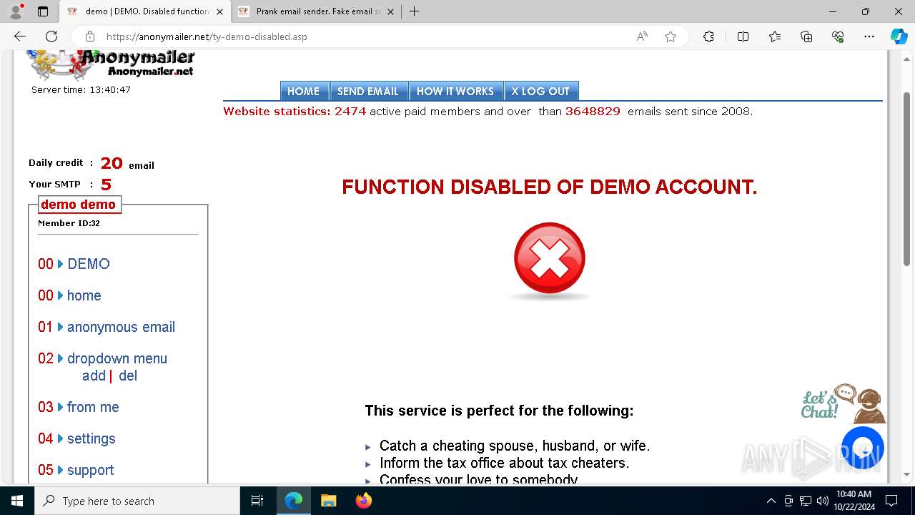The height and width of the screenshot is (515, 915).
Task: Close the demo tab
Action: click(219, 11)
